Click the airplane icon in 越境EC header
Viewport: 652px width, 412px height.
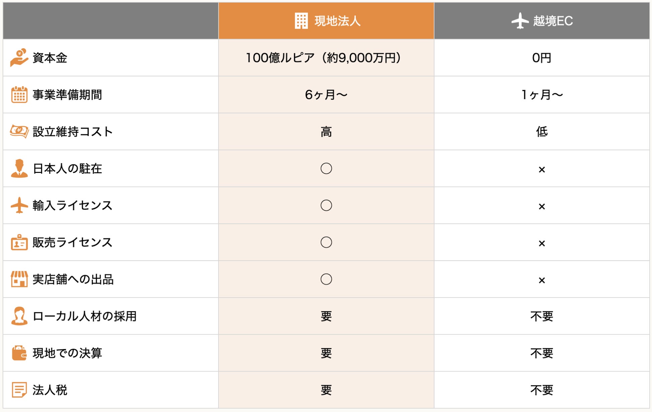tap(520, 21)
